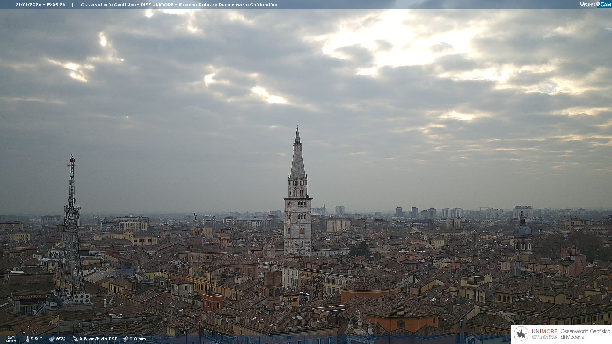Click the humidity water drops icon
The height and width of the screenshot is (344, 612).
pyautogui.click(x=52, y=339)
